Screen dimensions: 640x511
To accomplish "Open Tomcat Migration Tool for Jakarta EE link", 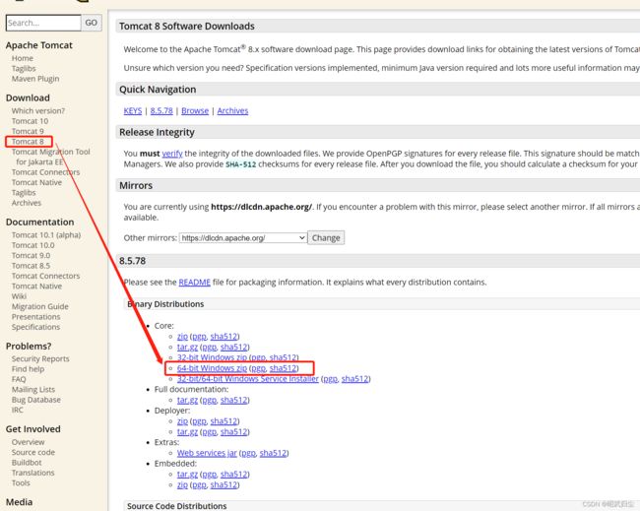I will pos(50,157).
